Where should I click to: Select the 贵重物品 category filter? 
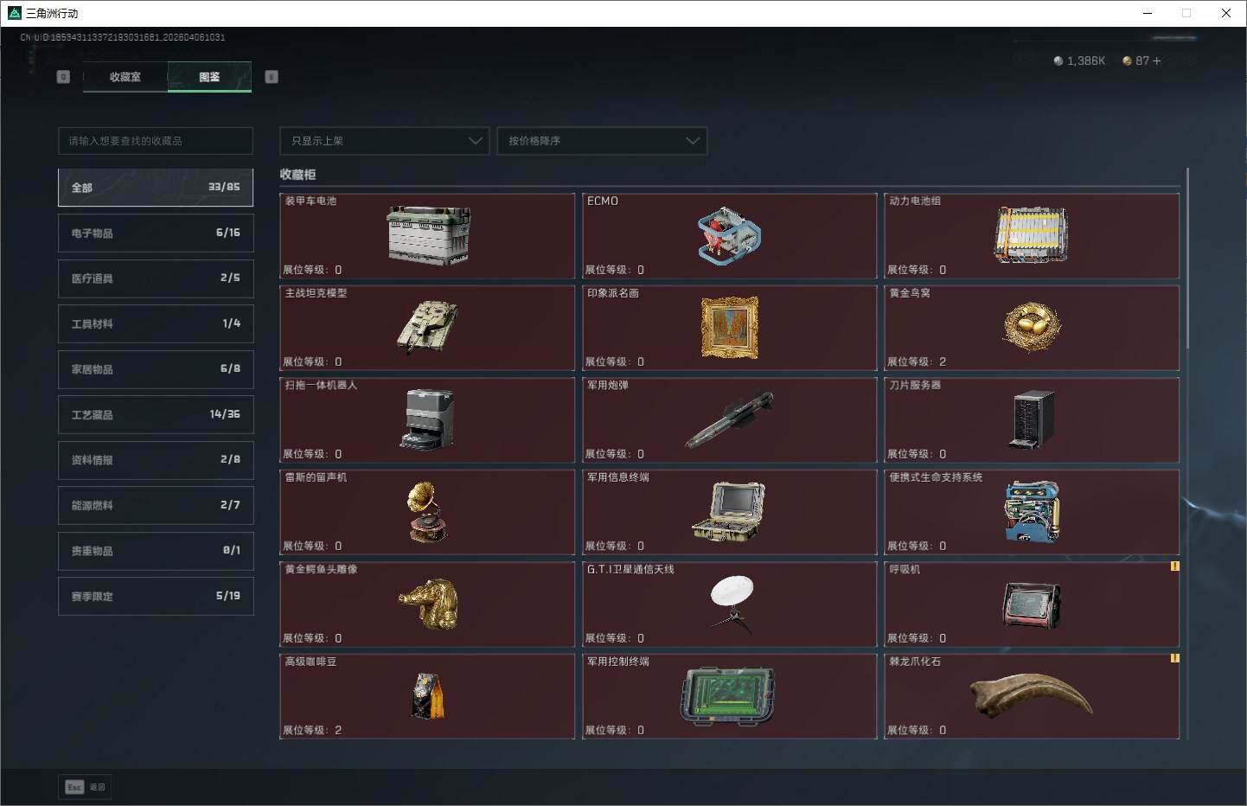click(x=156, y=551)
